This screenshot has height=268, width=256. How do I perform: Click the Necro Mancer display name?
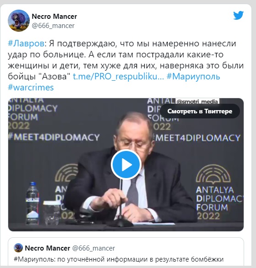pyautogui.click(x=54, y=17)
